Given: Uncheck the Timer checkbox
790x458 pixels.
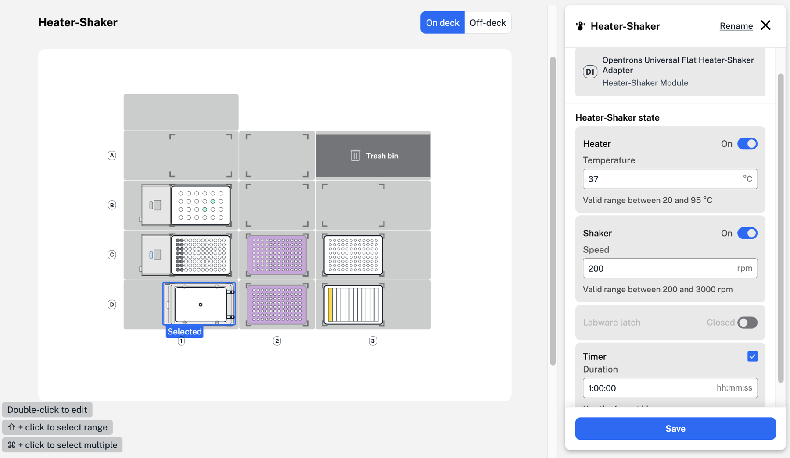Looking at the screenshot, I should coord(752,356).
